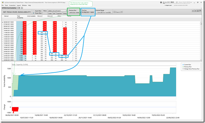Select the 22/06/2021 00:00 interval row
This screenshot has width=205, height=123.
[x=8, y=56]
